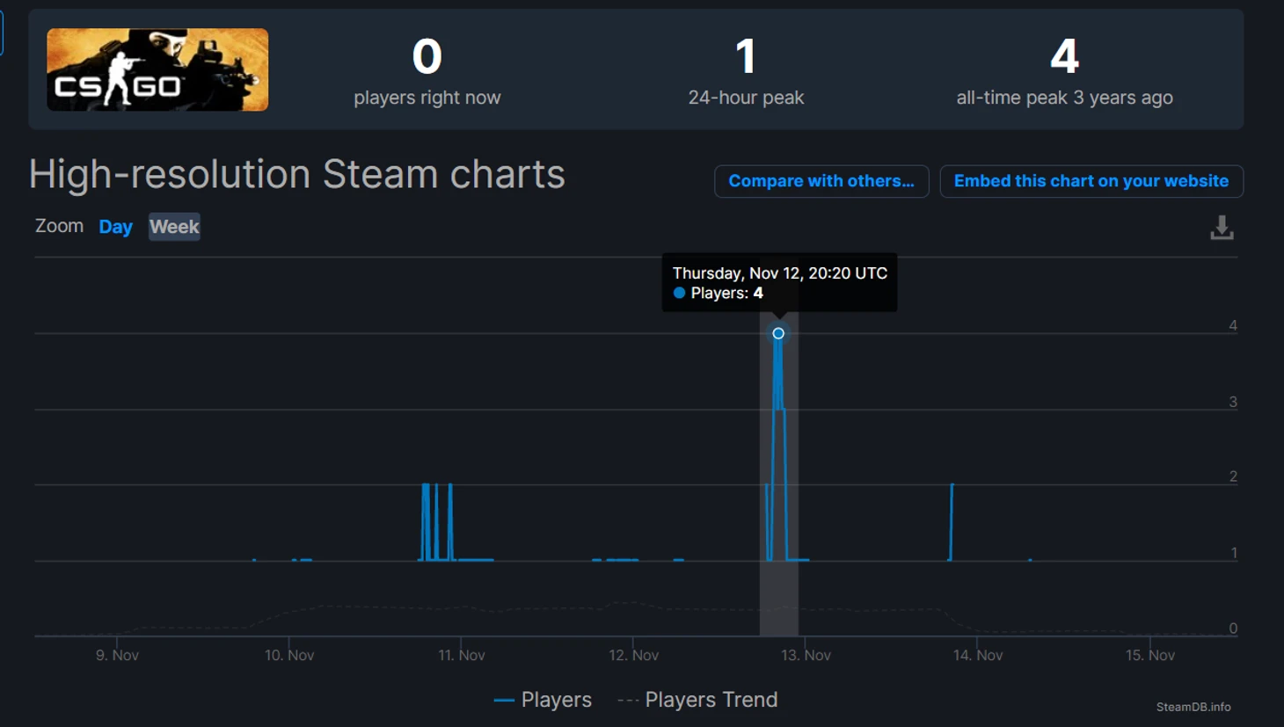Select the highlighted 4-player peak point

tap(778, 333)
